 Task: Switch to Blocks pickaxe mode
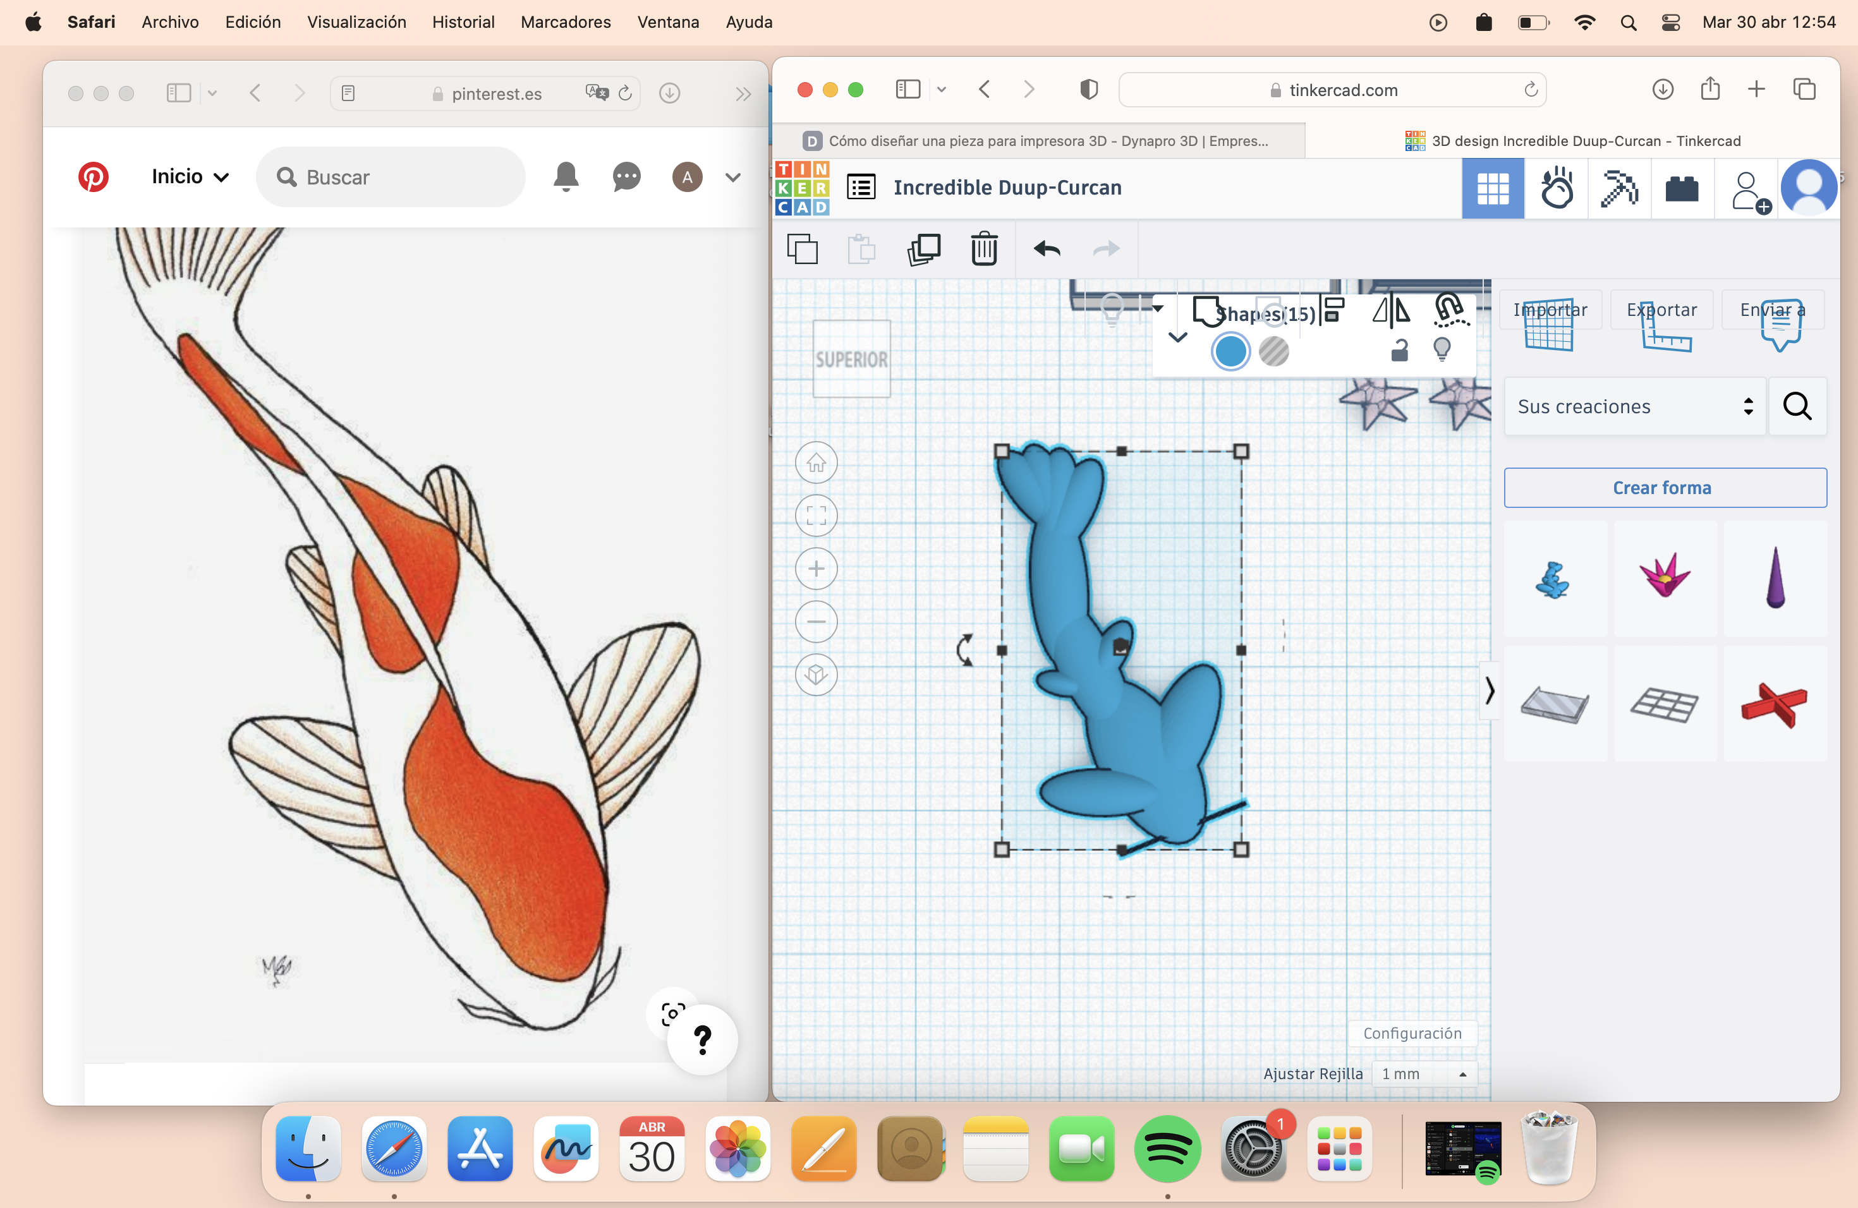click(1619, 188)
